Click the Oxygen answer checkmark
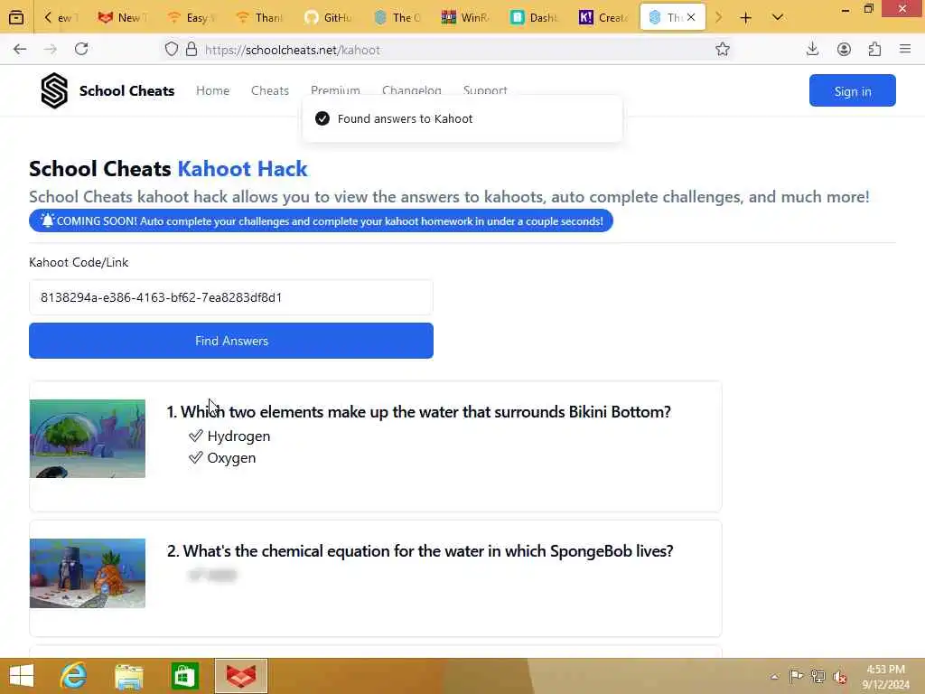 [195, 458]
